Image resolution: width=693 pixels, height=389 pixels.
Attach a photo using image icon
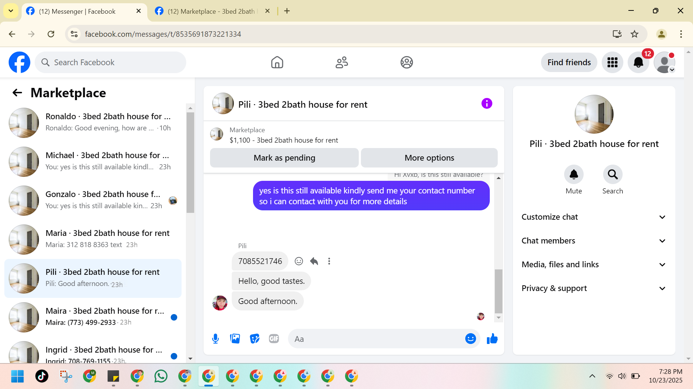[235, 339]
